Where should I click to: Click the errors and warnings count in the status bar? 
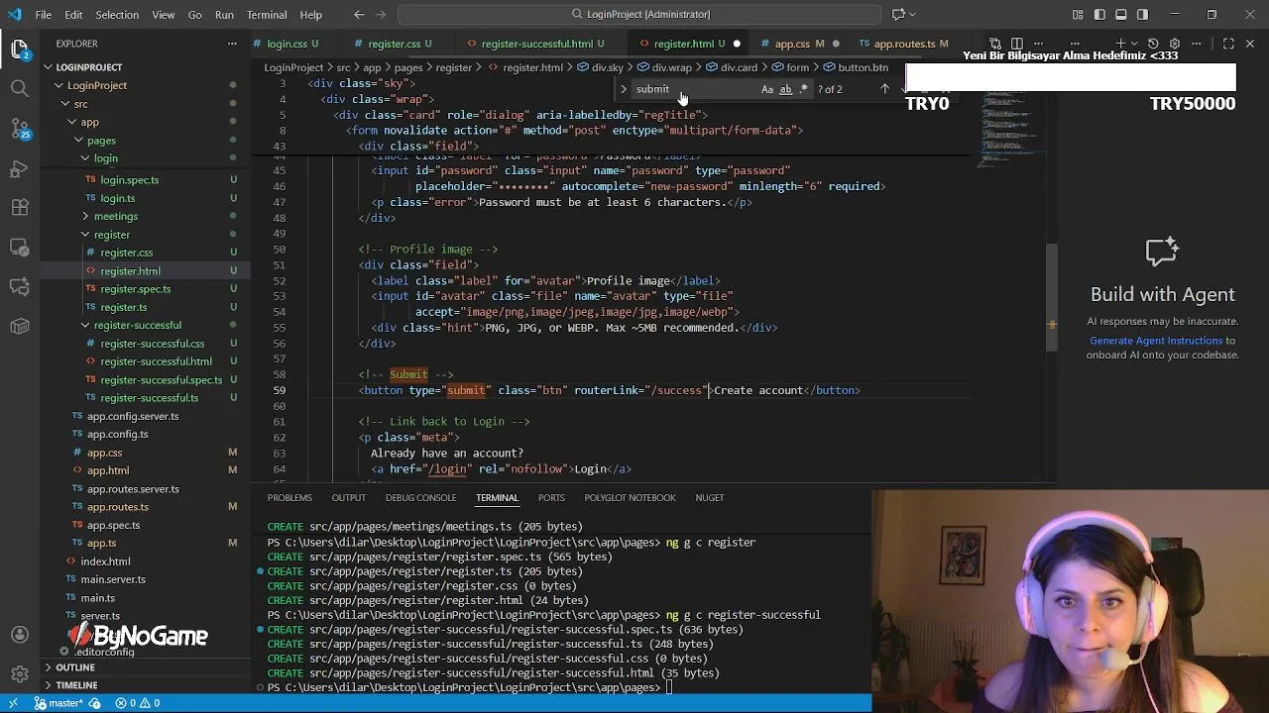(138, 703)
